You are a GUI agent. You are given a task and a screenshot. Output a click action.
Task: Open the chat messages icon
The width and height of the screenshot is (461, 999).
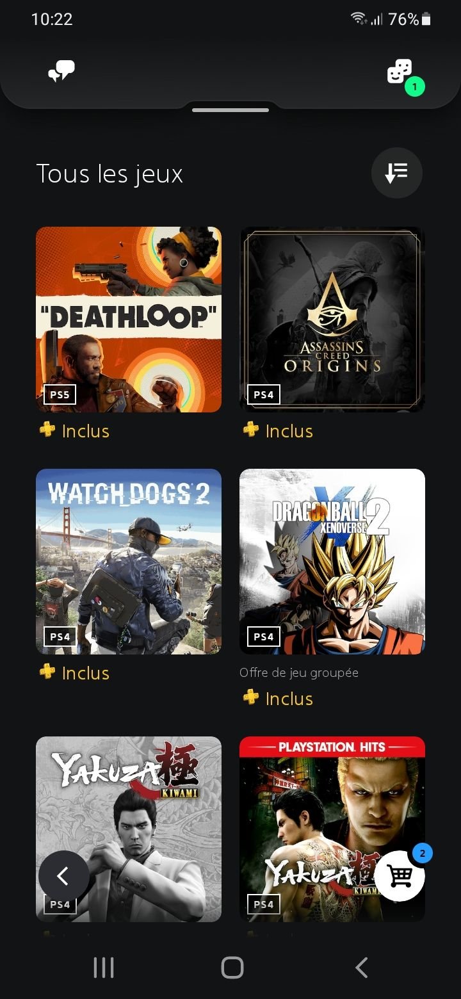coord(61,72)
